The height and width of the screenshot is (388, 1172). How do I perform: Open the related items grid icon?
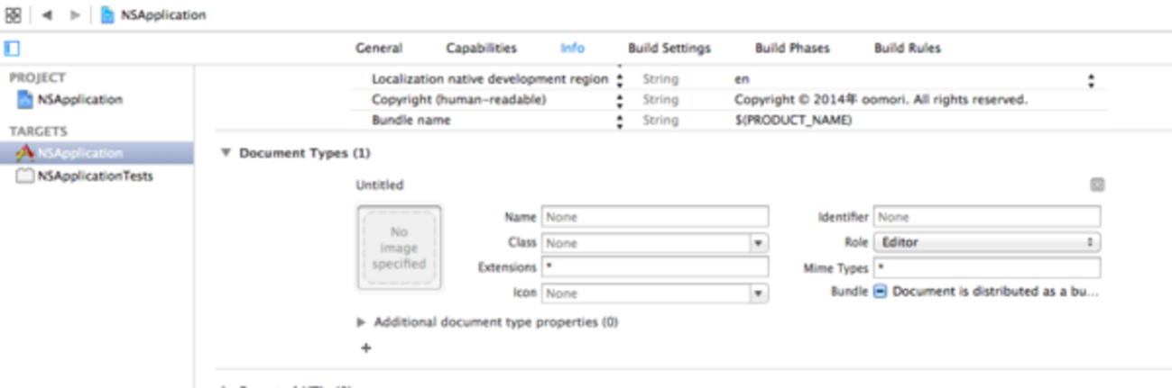(x=13, y=15)
